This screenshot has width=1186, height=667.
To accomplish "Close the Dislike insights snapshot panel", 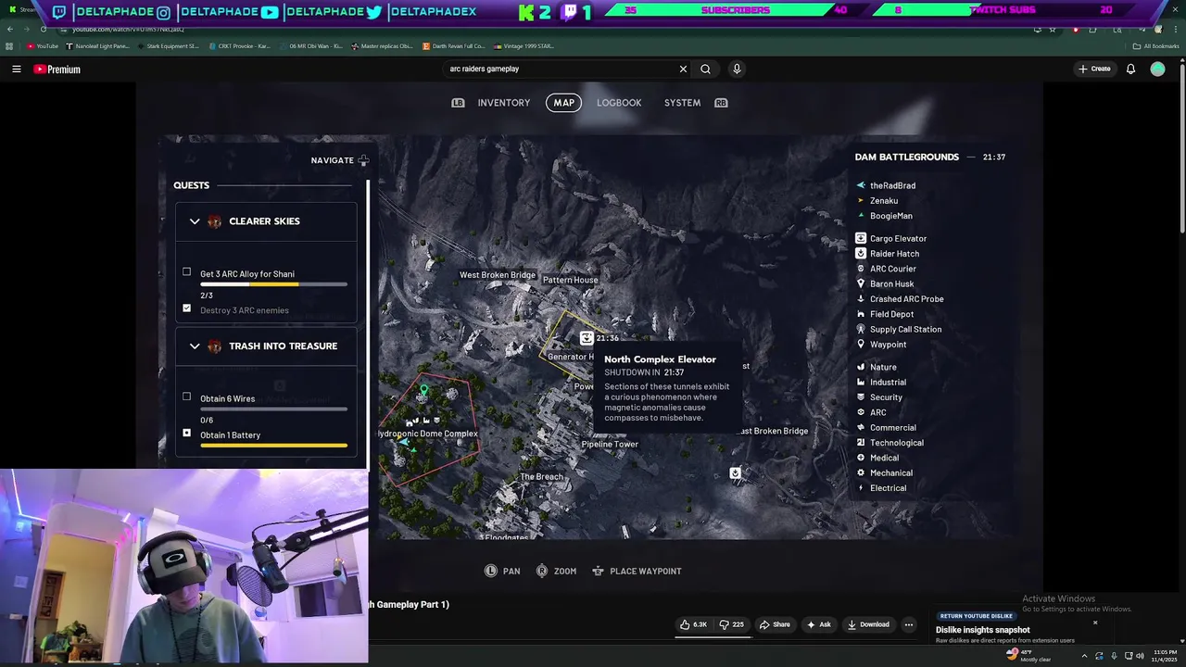I will (1095, 623).
